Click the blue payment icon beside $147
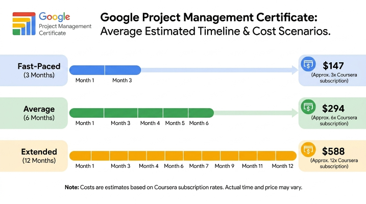 [x=308, y=64]
